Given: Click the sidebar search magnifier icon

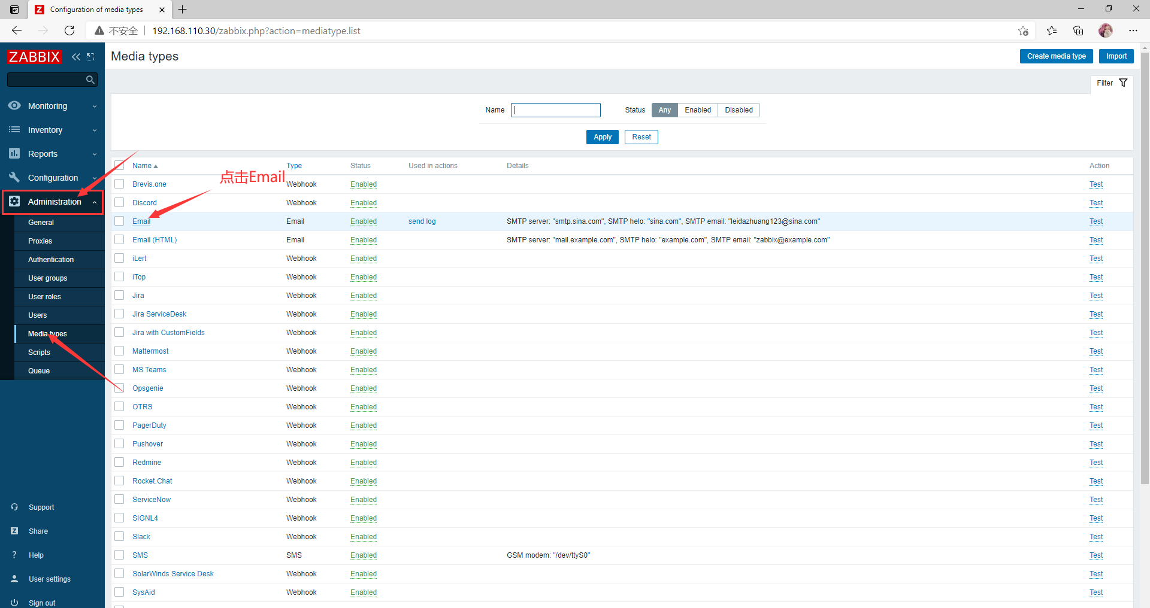Looking at the screenshot, I should click(x=90, y=80).
